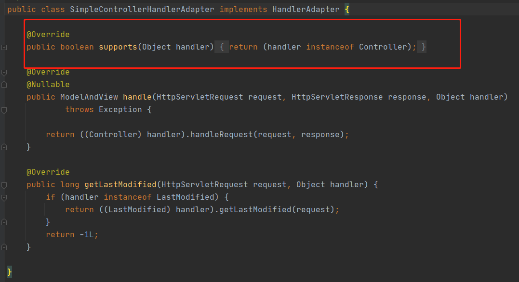Click the if keyword
519x282 pixels.
tap(51, 197)
